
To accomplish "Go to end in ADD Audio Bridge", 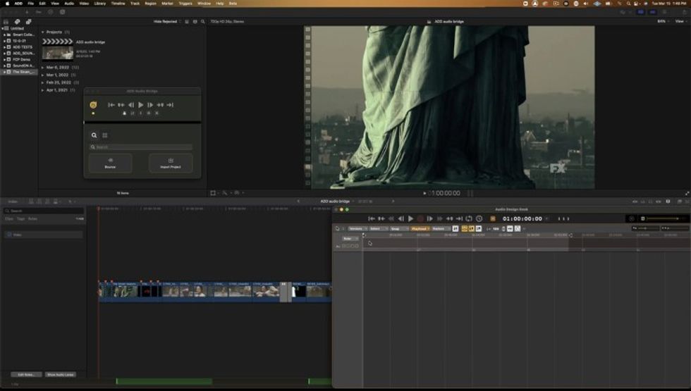I will pyautogui.click(x=170, y=105).
